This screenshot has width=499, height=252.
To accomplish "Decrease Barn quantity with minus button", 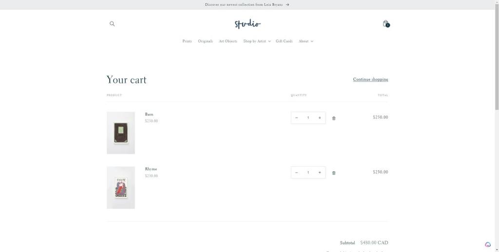I will 297,118.
